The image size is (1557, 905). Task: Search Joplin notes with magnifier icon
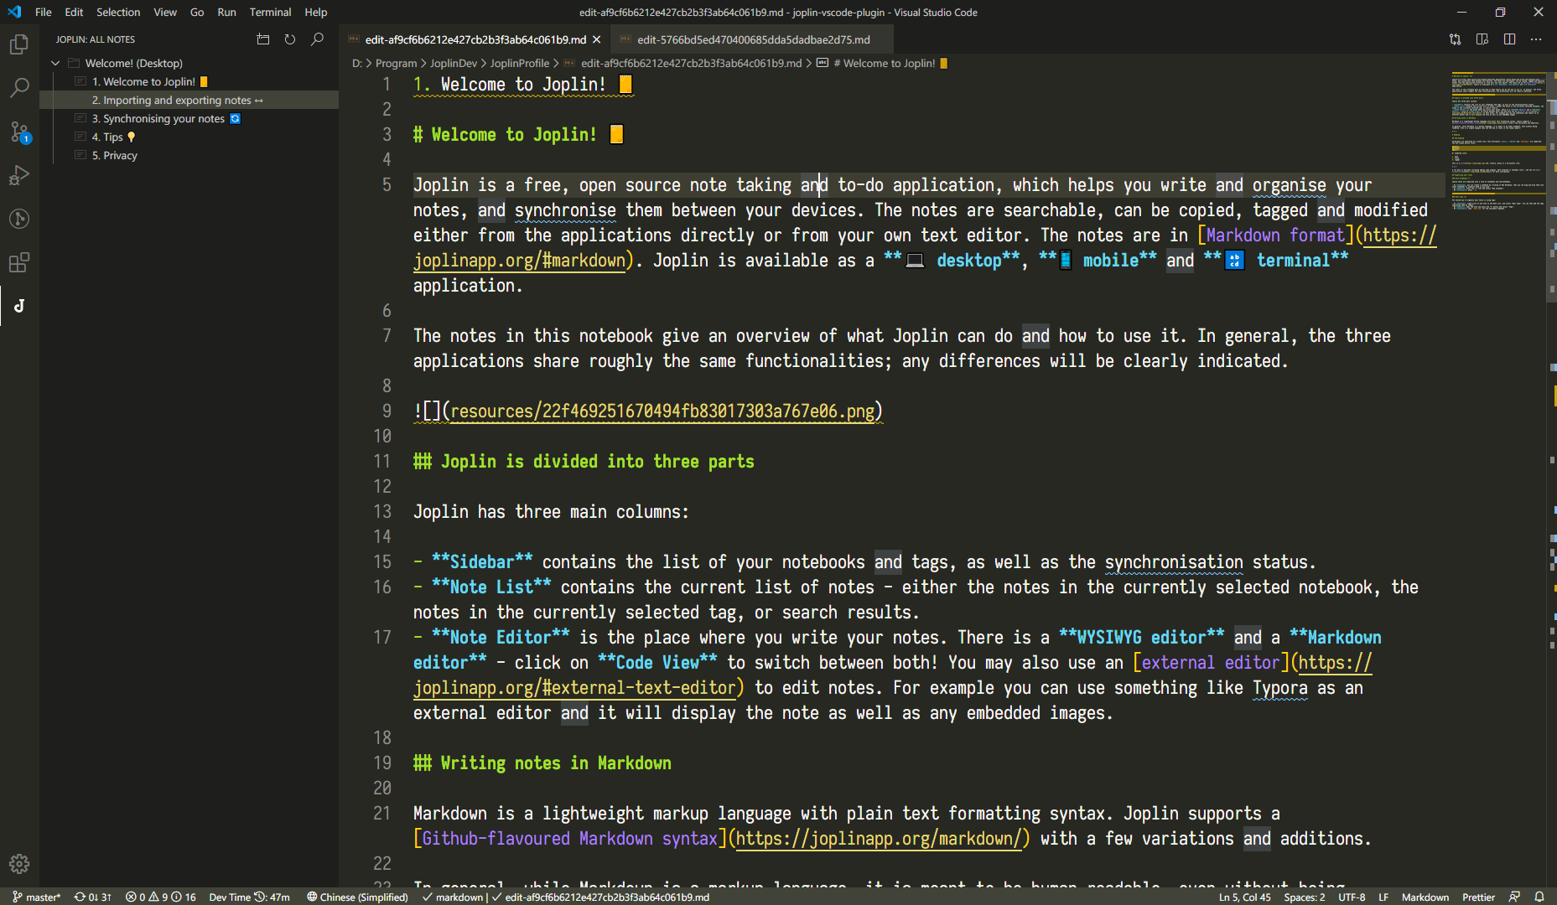click(x=317, y=39)
